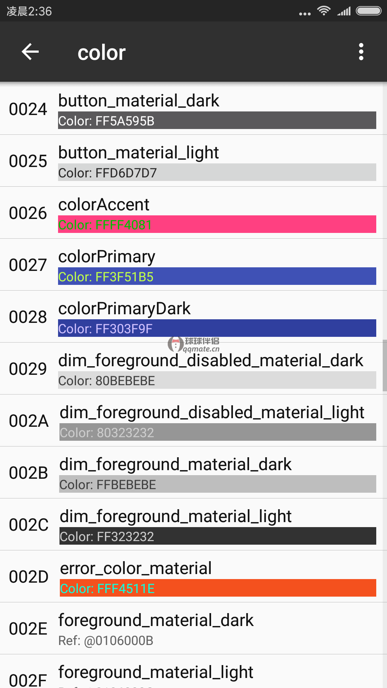Tap the colorPrimaryDark color bar

point(217,328)
